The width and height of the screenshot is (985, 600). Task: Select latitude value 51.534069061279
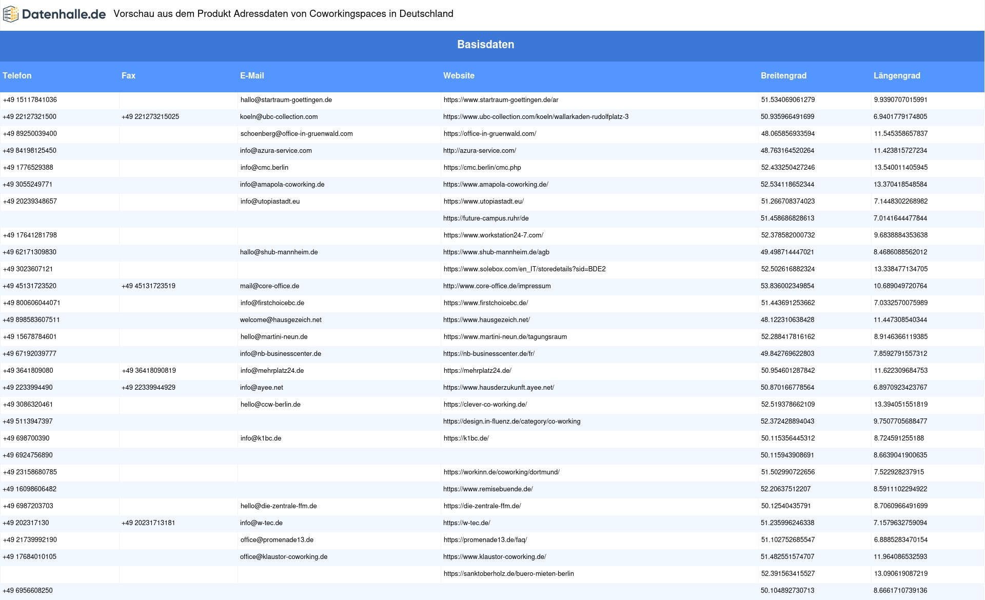(788, 100)
